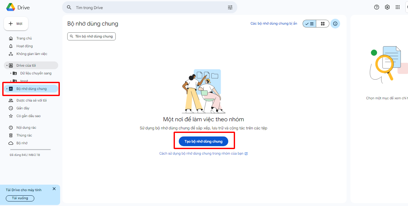Open Trang chủ in the sidebar
The width and height of the screenshot is (408, 206).
24,38
